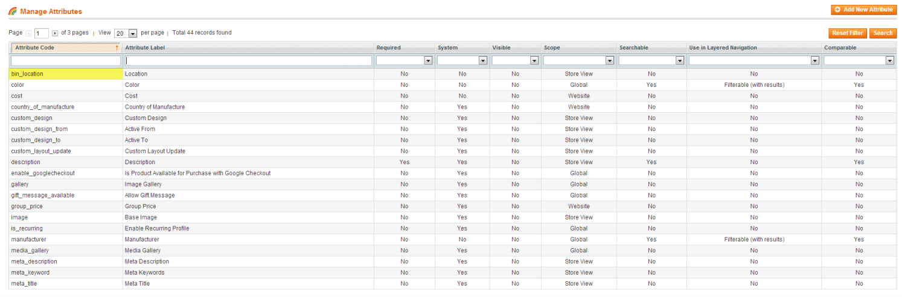The width and height of the screenshot is (902, 297).
Task: Click the Attribute Label filter text field
Action: 248,61
